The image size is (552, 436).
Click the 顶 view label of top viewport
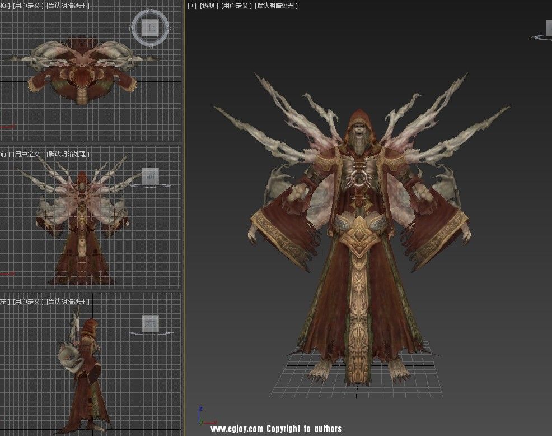click(4, 6)
